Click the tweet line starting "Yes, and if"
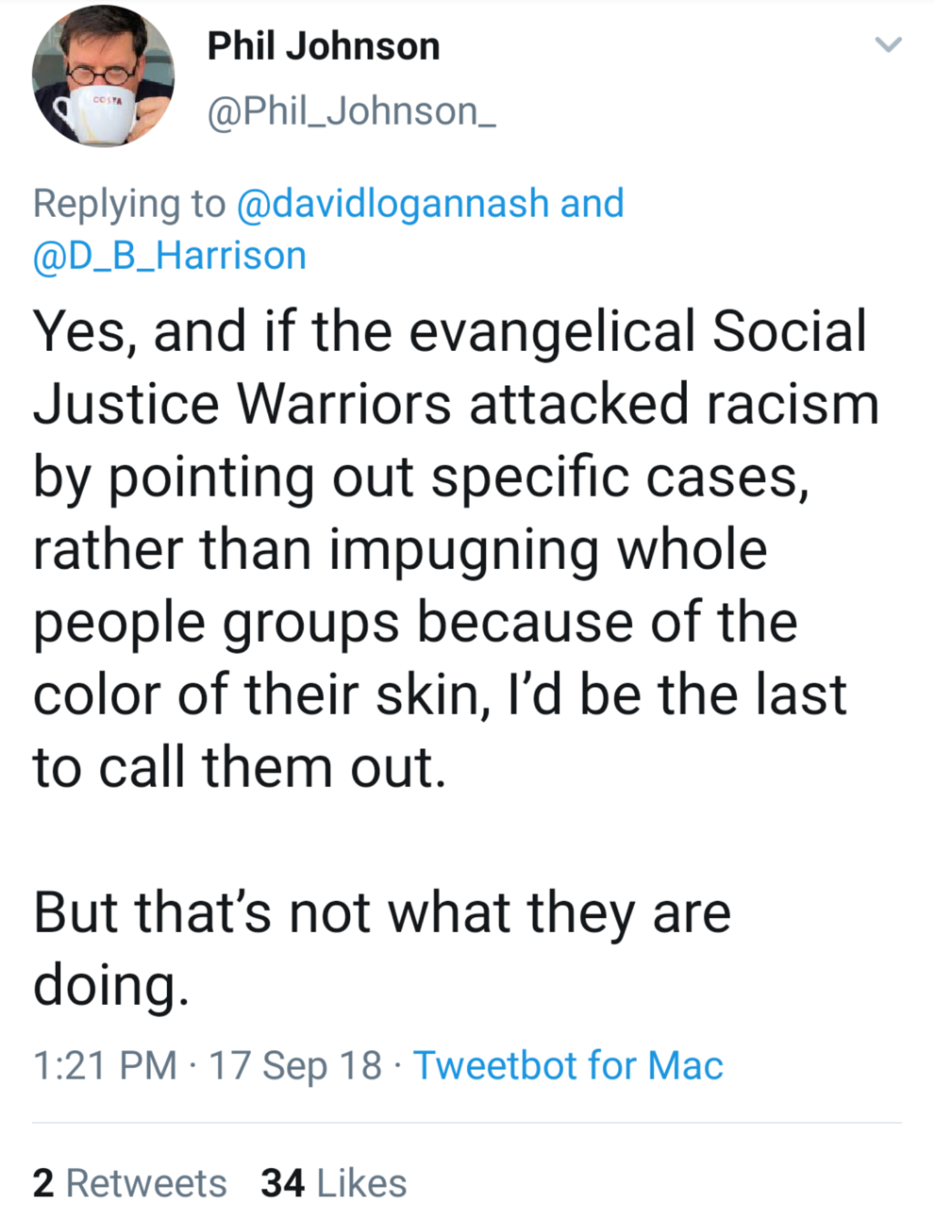This screenshot has height=1231, width=934. (450, 331)
